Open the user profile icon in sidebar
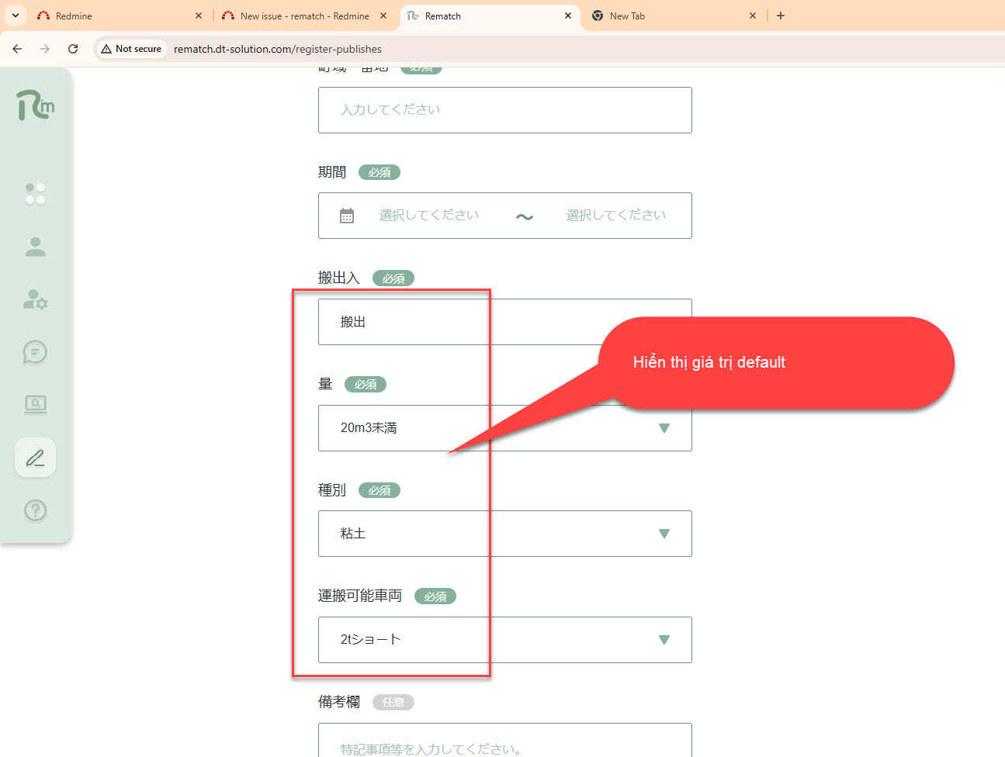 click(x=35, y=247)
